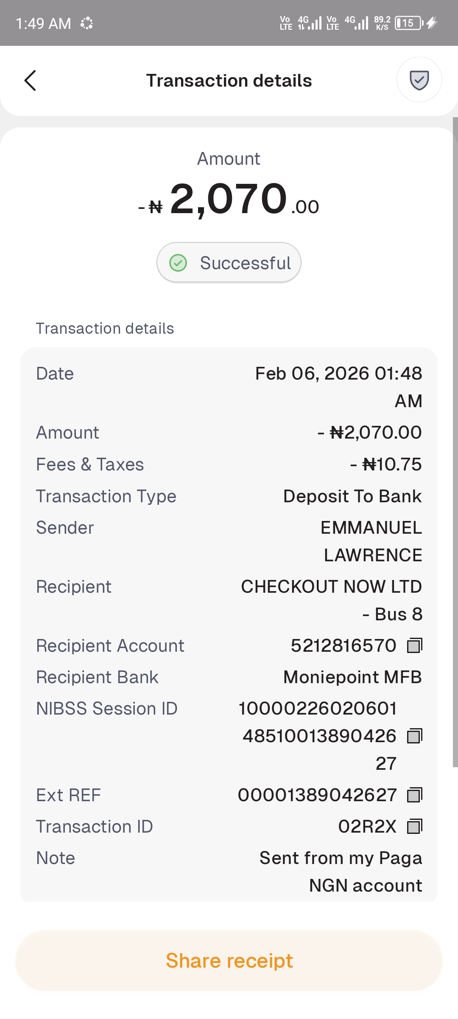
Task: Tap the Transaction details page title
Action: coord(229,81)
